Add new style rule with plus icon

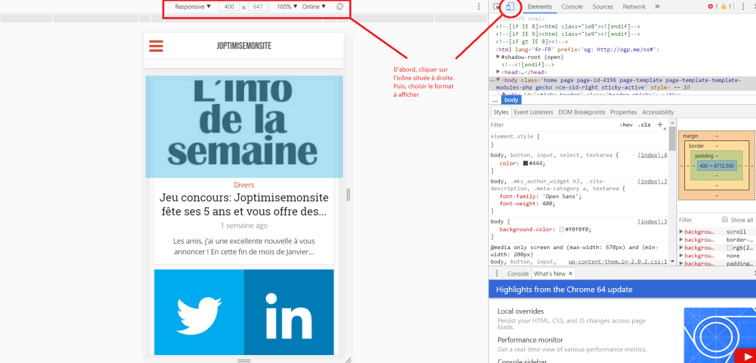coord(660,125)
